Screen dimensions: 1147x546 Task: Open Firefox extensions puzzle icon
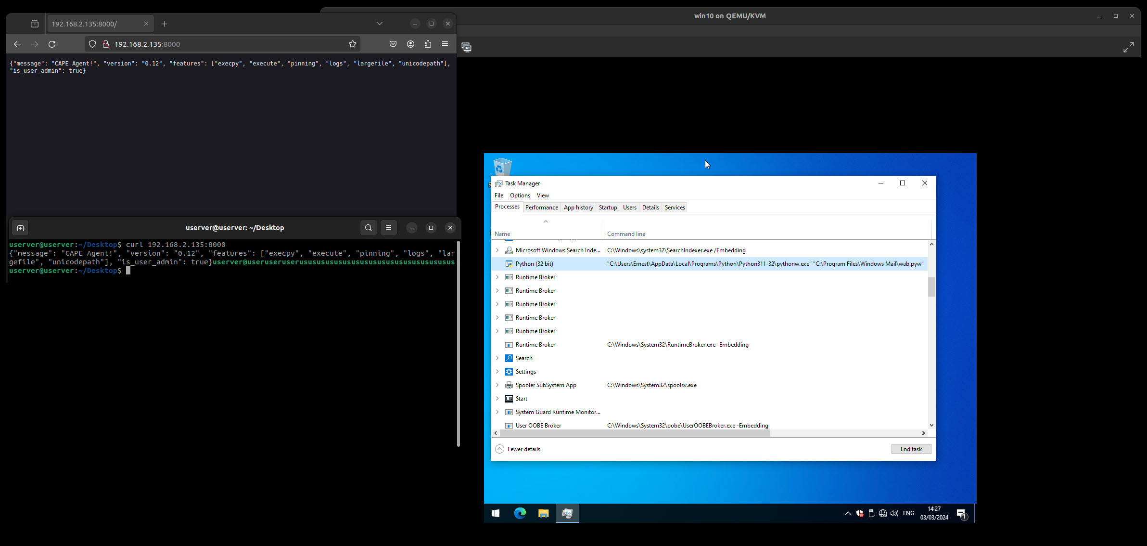coord(428,44)
